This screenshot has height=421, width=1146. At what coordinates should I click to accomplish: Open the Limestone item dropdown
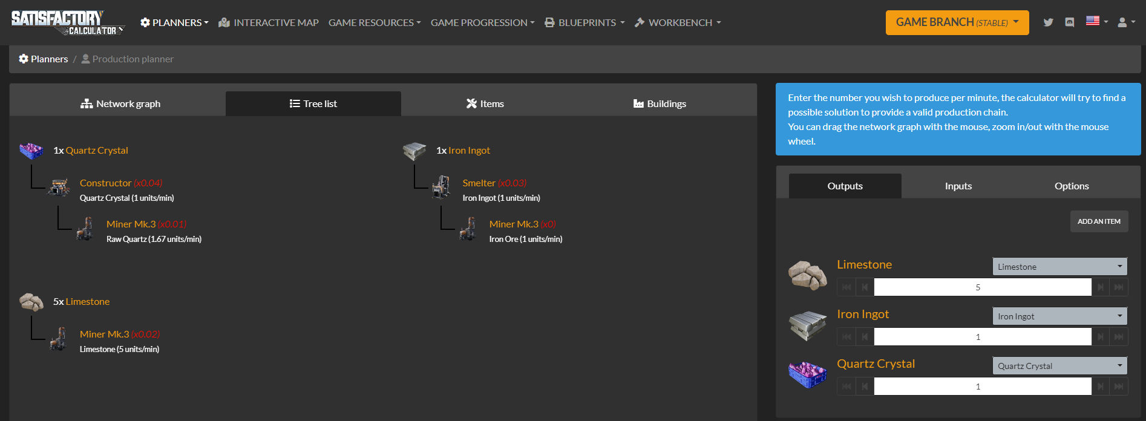click(1059, 267)
